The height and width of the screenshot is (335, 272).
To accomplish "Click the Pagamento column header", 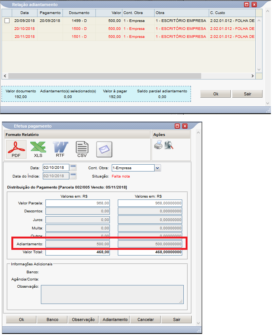I will (x=50, y=13).
